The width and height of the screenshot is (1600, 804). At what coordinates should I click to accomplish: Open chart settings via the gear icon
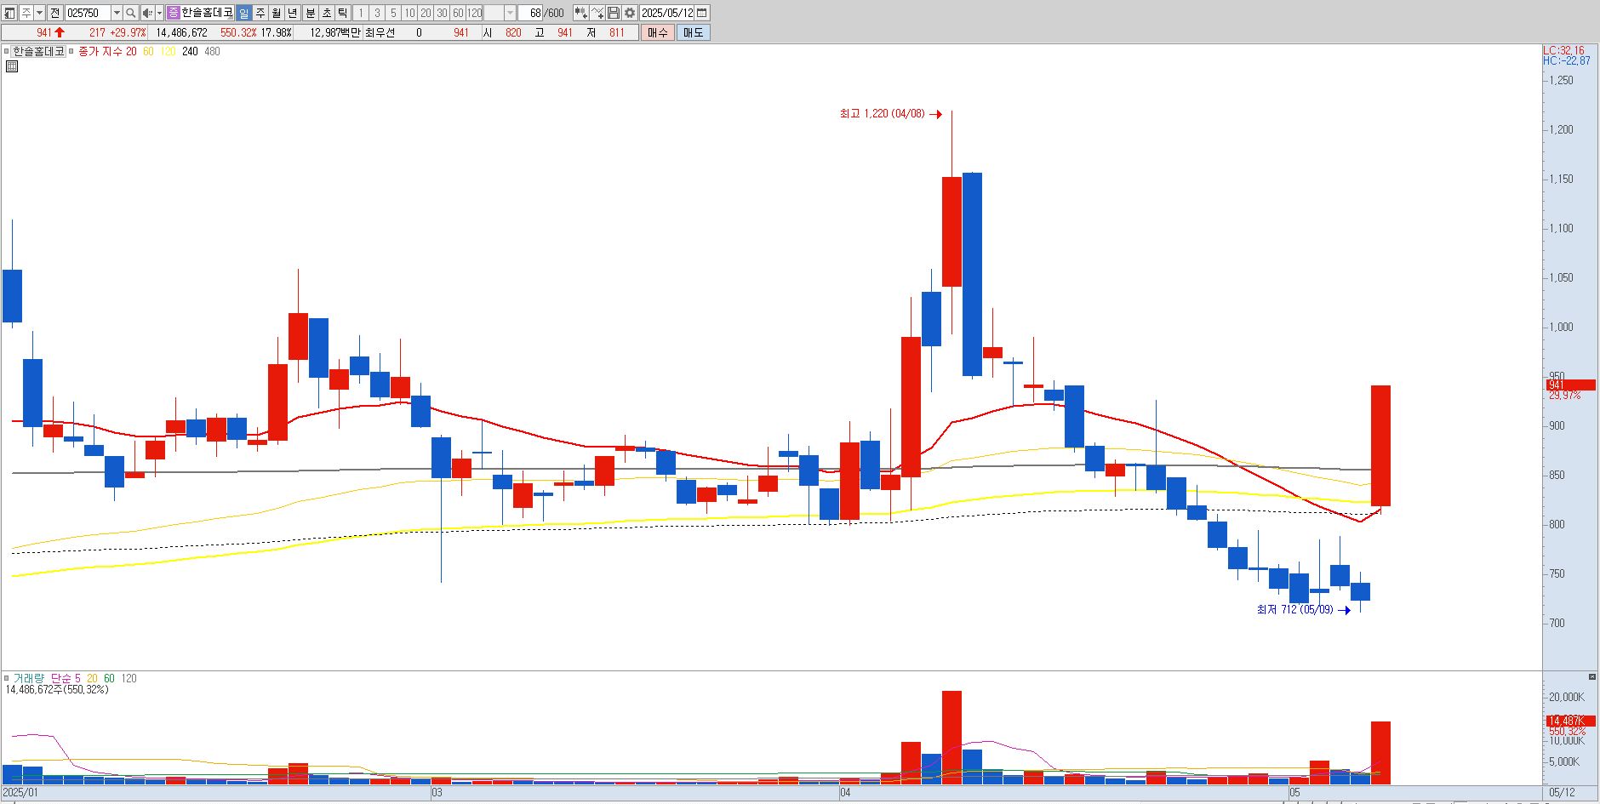tap(630, 13)
